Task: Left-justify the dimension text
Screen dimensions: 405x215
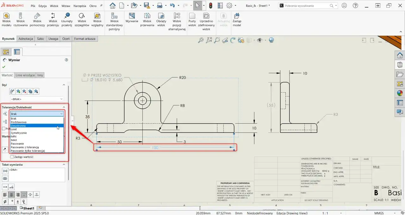Action: coord(5,194)
